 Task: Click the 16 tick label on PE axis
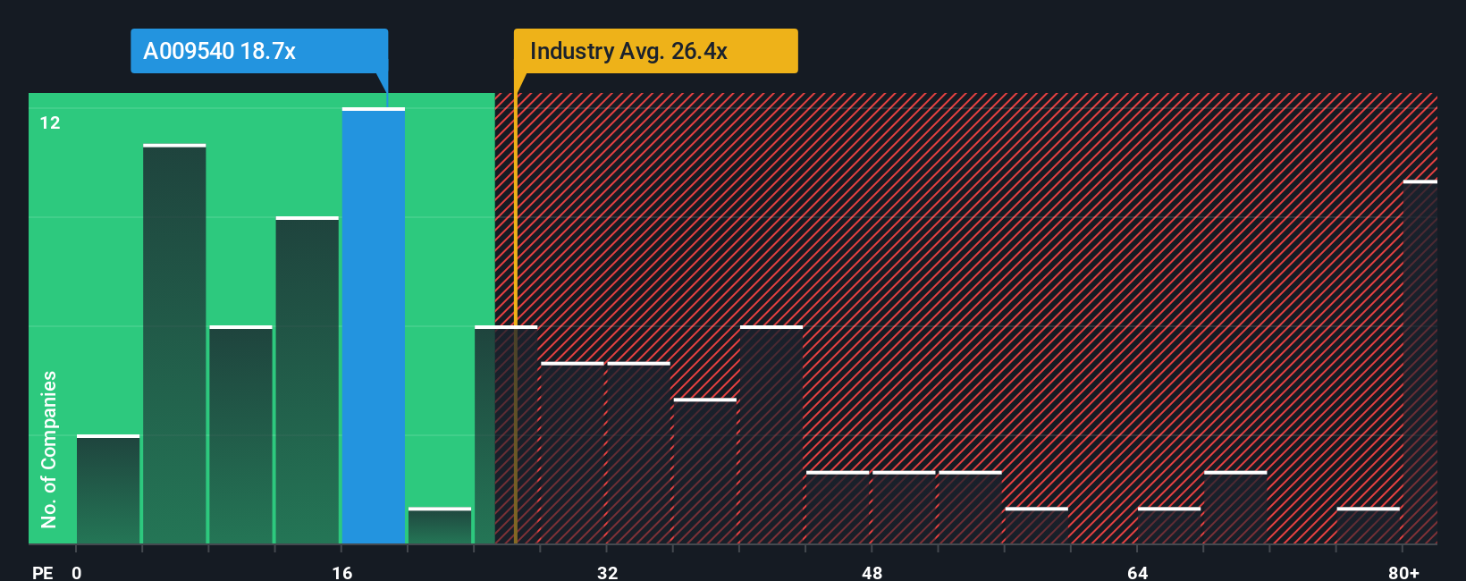(x=342, y=572)
